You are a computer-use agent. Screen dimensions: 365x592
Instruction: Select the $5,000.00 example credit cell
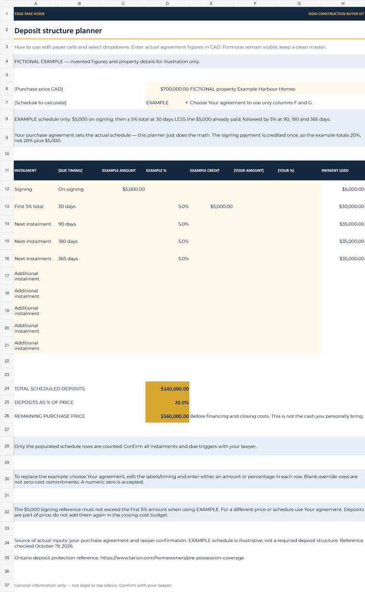click(211, 206)
